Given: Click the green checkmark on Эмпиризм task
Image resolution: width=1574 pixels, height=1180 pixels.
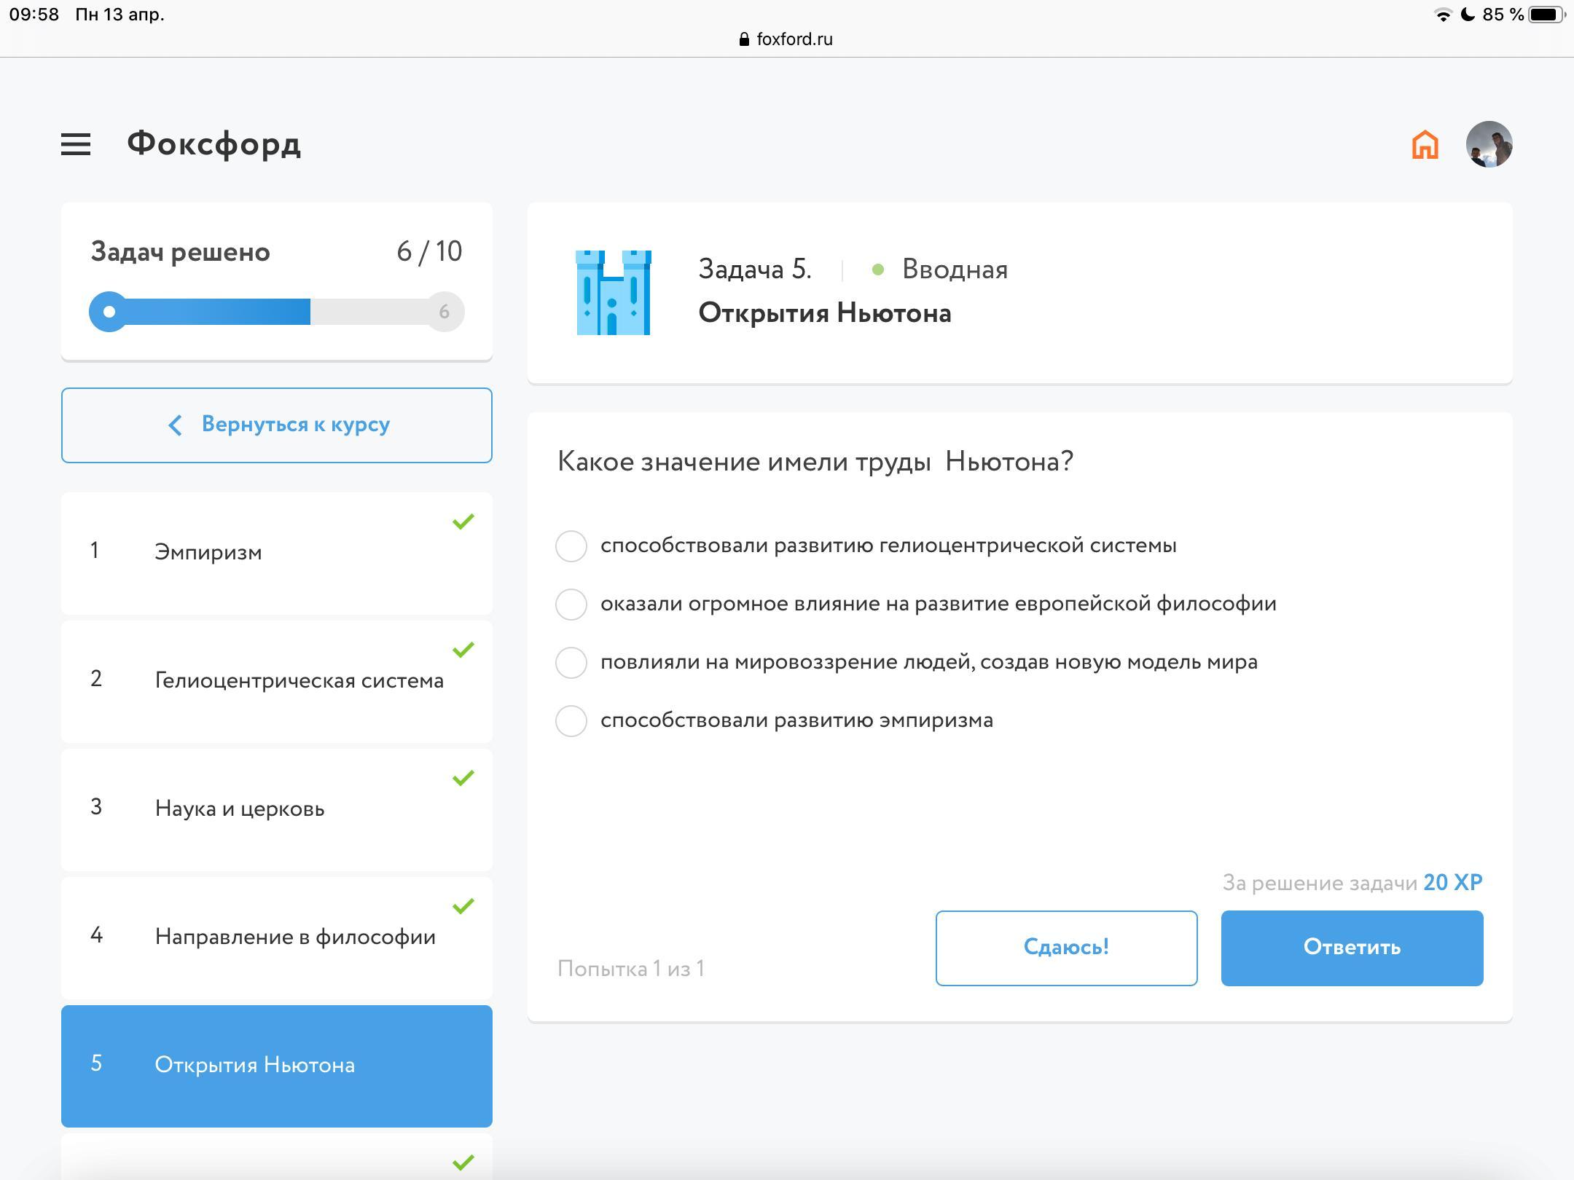Looking at the screenshot, I should [x=463, y=522].
